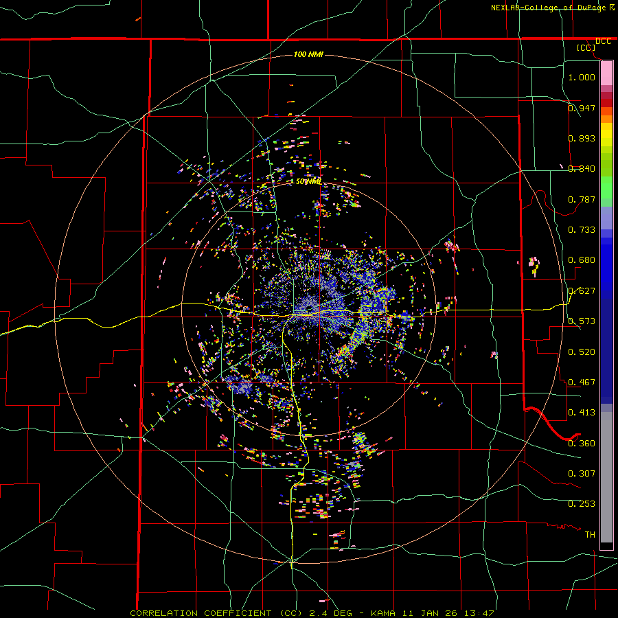Click the DCC label above the color scale
Screen dimensions: 618x618
tap(604, 41)
